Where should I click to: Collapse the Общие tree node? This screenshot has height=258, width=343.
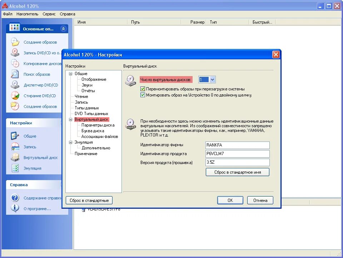[x=71, y=74]
